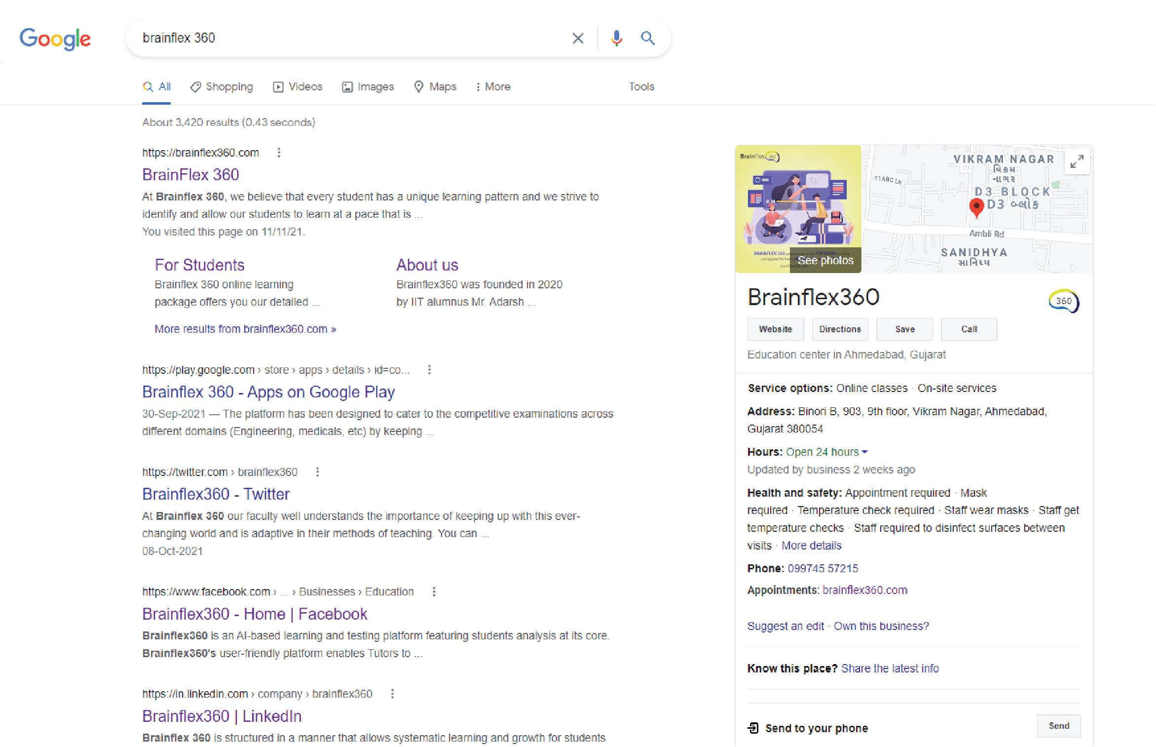Viewport: 1156px width, 747px height.
Task: Click More details in health and safety
Action: click(811, 546)
